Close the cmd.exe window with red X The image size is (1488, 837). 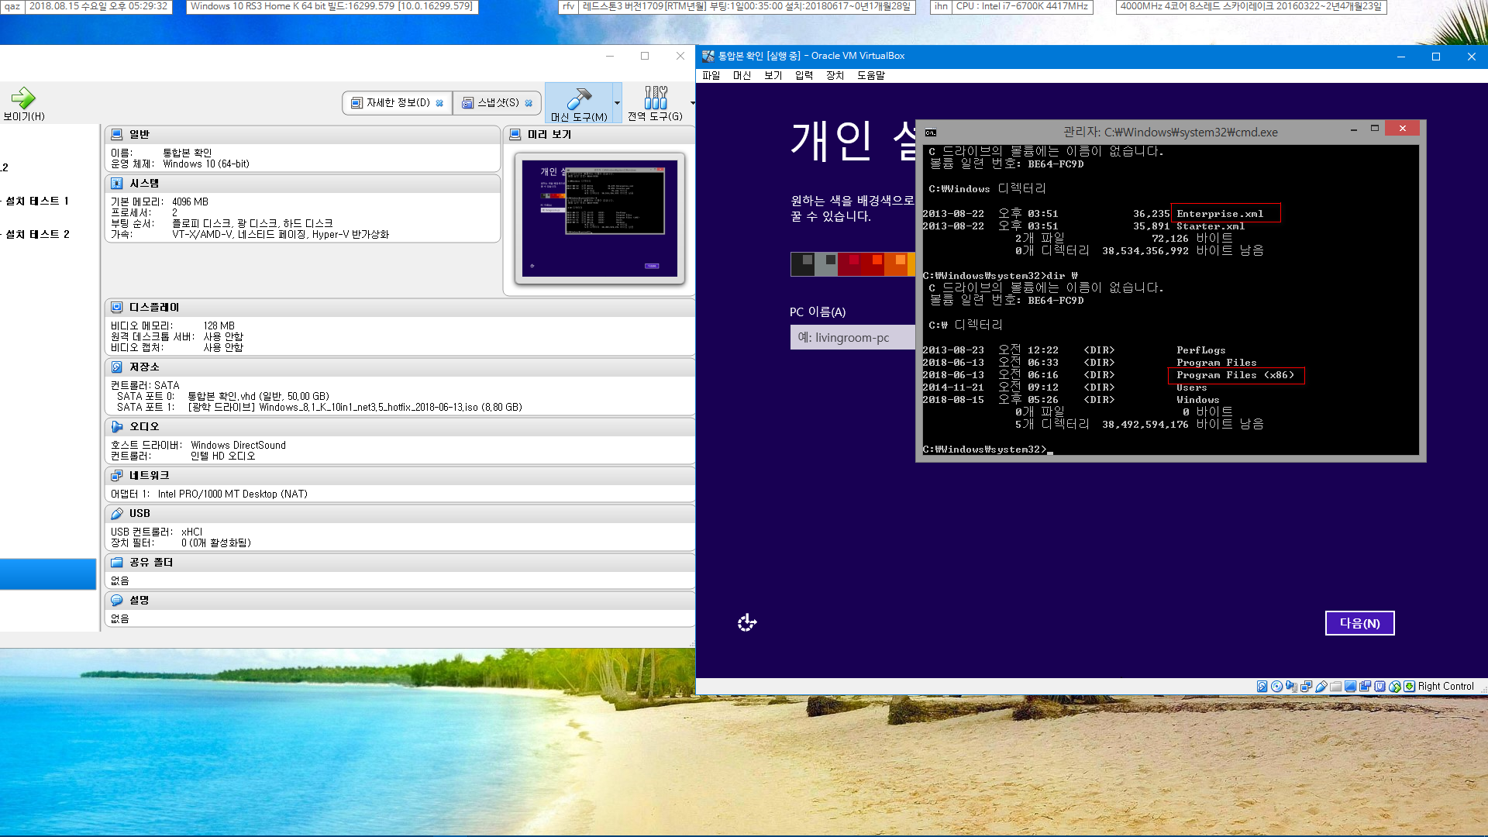point(1403,129)
